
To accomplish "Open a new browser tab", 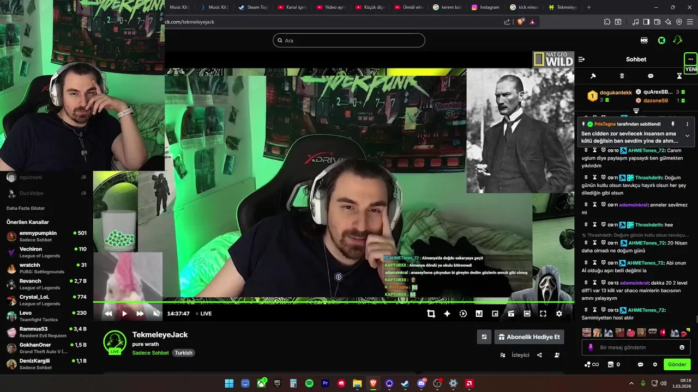I will [x=588, y=7].
